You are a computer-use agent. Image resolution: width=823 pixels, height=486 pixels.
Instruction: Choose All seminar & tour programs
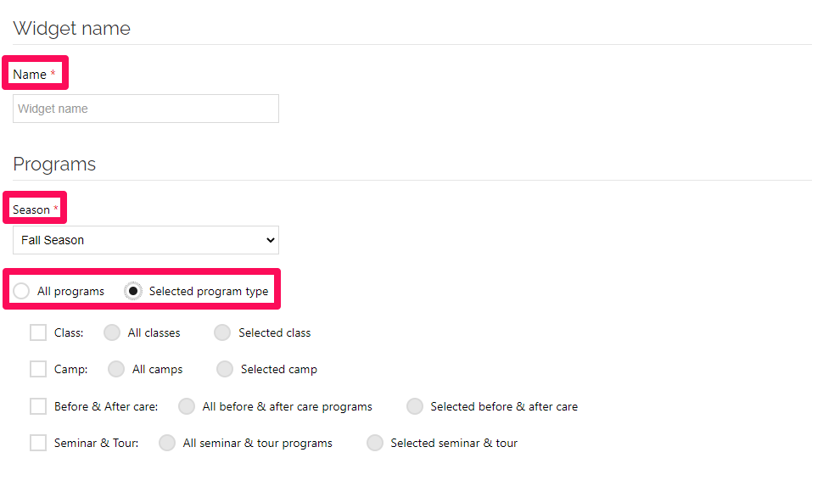[167, 443]
